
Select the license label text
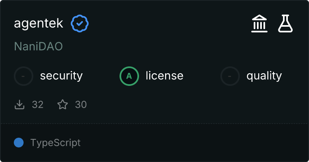click(x=164, y=76)
